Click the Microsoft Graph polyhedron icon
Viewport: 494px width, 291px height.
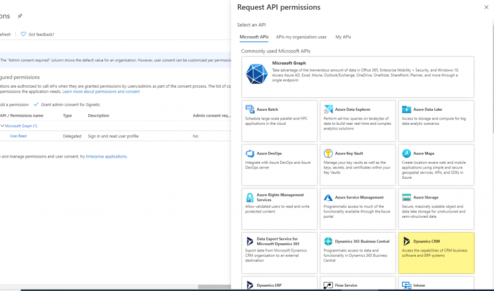257,74
